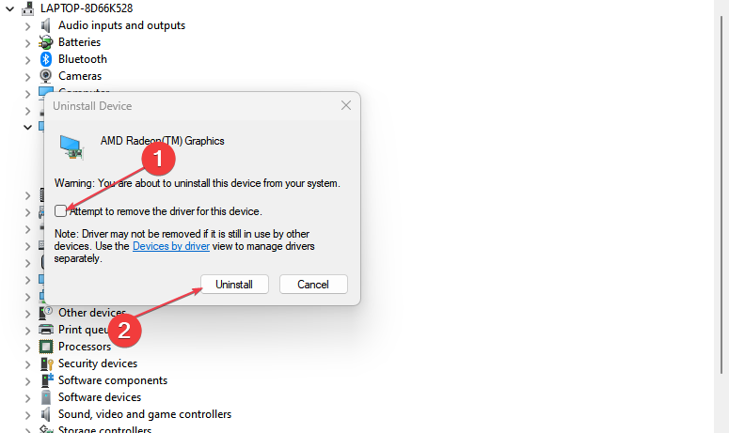
Task: Expand the Bluetooth category
Action: [x=27, y=60]
